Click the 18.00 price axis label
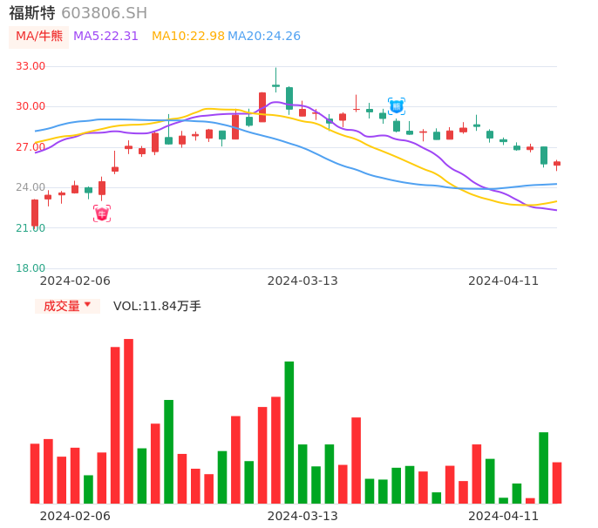The height and width of the screenshot is (528, 598). point(31,268)
